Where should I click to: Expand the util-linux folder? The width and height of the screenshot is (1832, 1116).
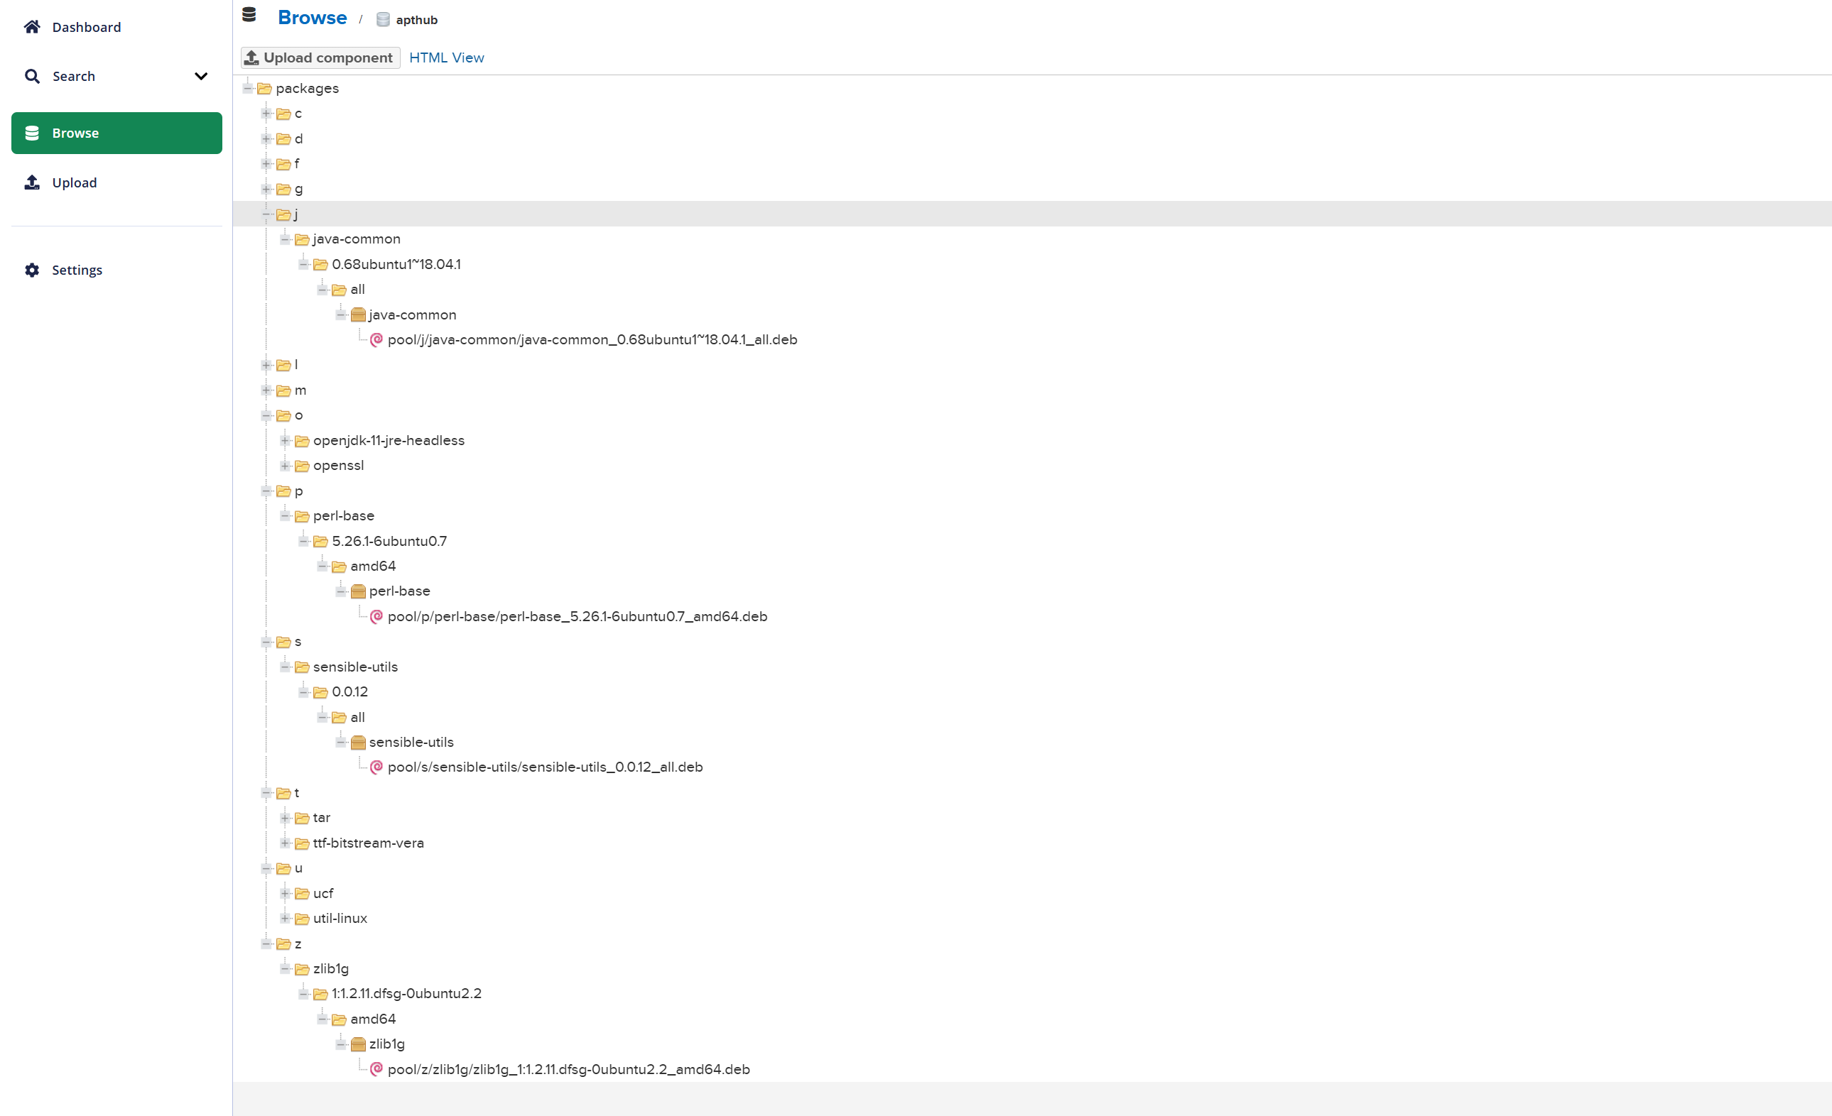coord(285,919)
